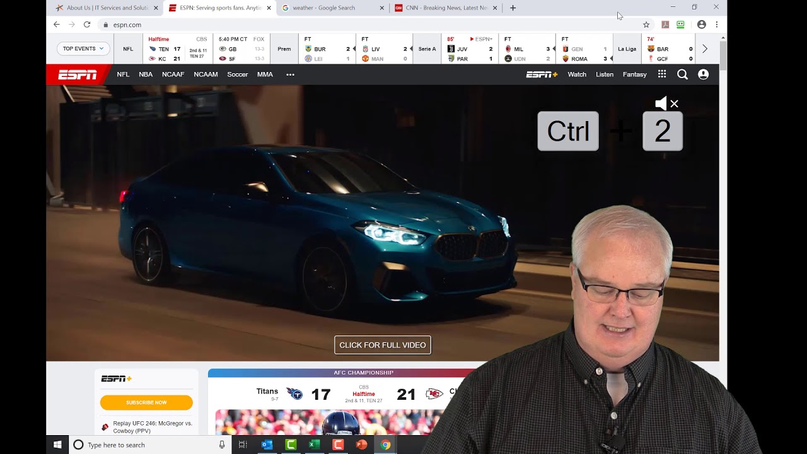Switch to the weather Google Search tab
807x454 pixels.
(332, 8)
